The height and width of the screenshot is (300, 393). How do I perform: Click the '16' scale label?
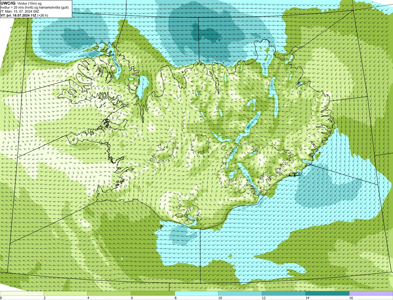(351, 298)
